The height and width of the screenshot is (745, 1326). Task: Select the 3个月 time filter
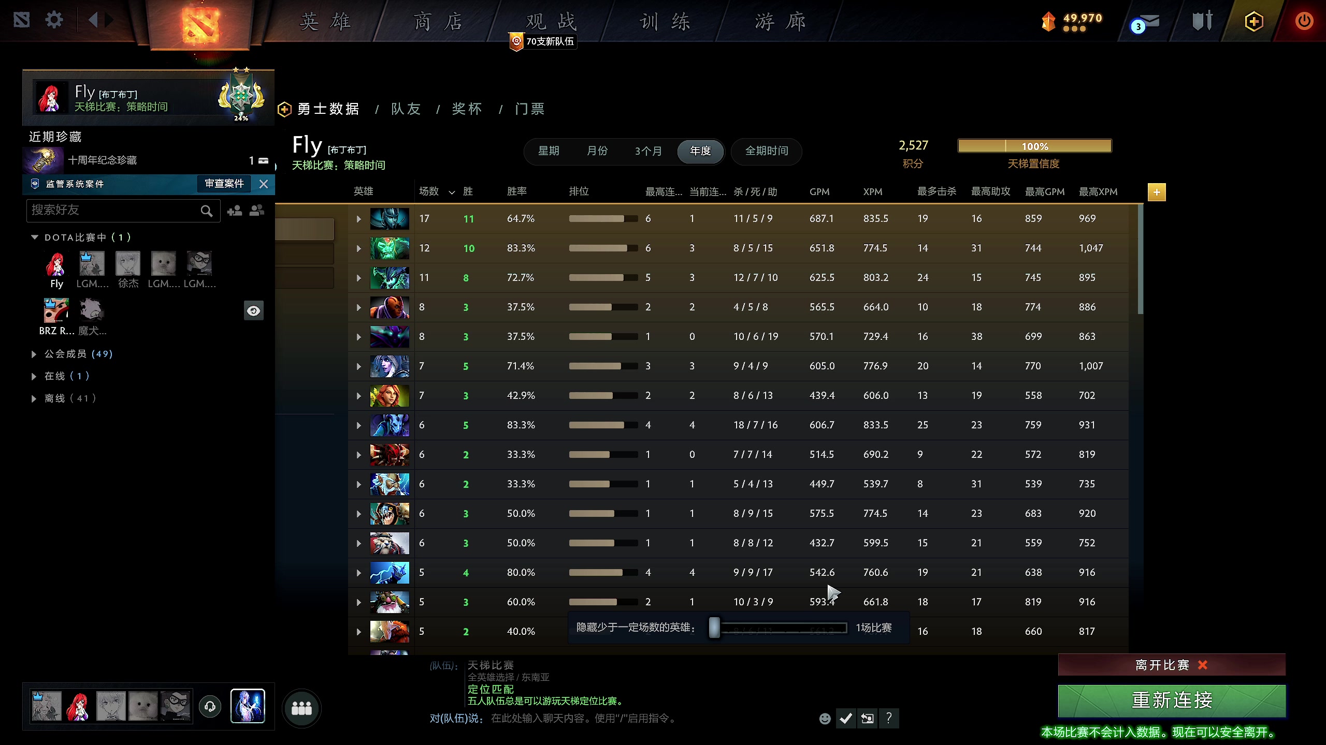[x=648, y=151]
